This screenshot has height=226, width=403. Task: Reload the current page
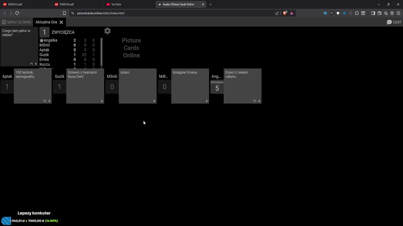[17, 13]
